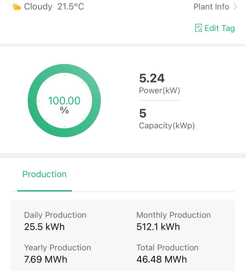Tap the 21.5°C temperature reading
The width and height of the screenshot is (246, 271).
pos(71,7)
